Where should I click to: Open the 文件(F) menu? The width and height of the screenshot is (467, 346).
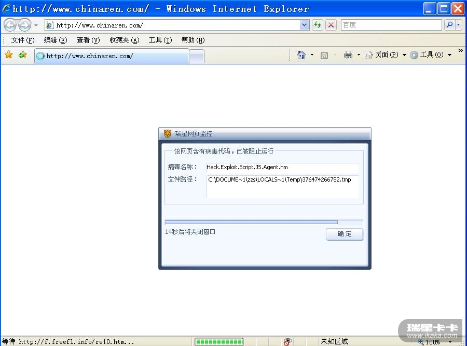23,40
